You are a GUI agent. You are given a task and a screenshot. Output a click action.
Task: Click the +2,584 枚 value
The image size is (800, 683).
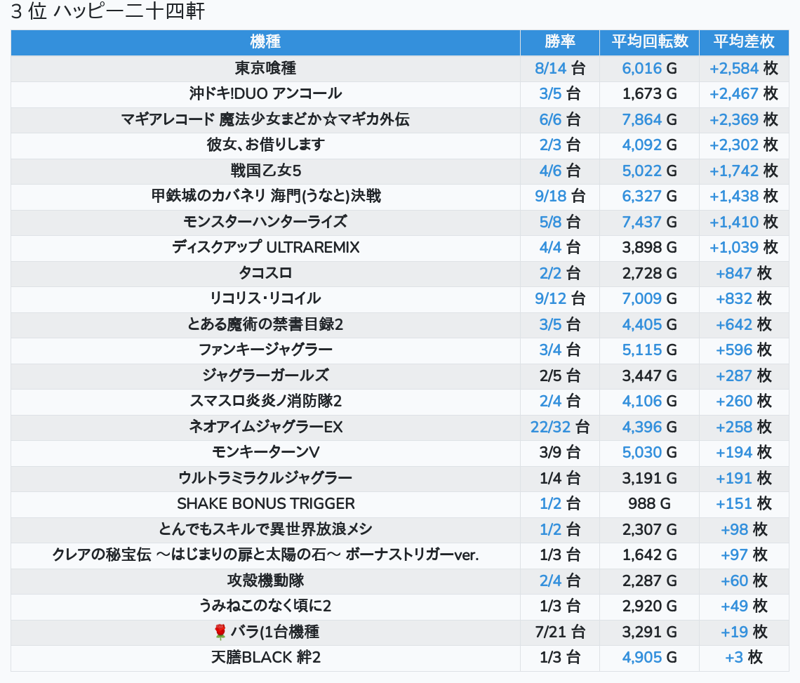click(x=744, y=68)
